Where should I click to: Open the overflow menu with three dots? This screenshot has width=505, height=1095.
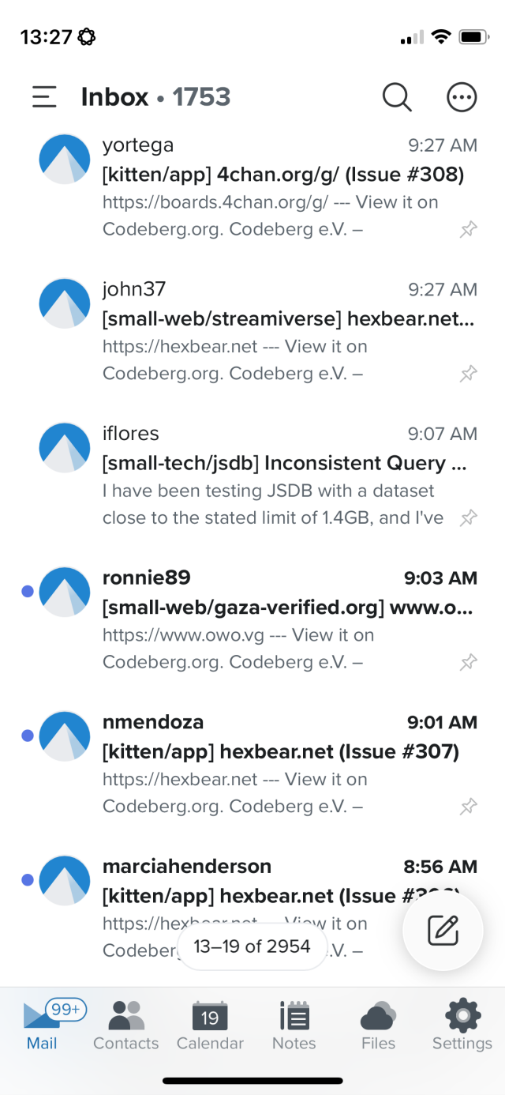pyautogui.click(x=462, y=96)
